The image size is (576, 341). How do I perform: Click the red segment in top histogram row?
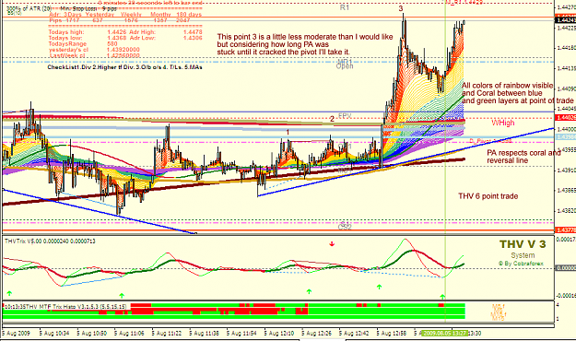[x=141, y=305]
